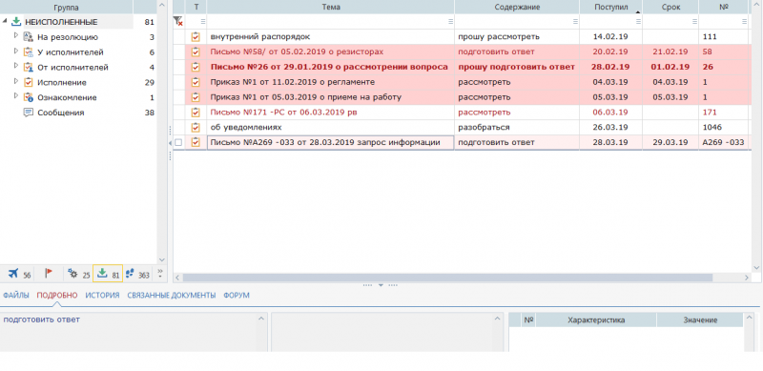Click the group tree's scroll-down arrow

162,260
